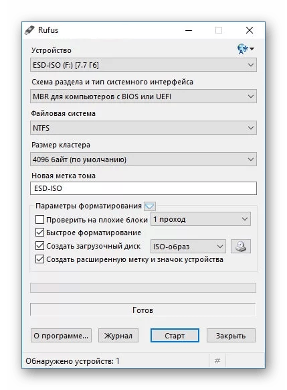This screenshot has width=287, height=390.
Task: Click the volume label field containing ESD-ISO
Action: (143, 188)
